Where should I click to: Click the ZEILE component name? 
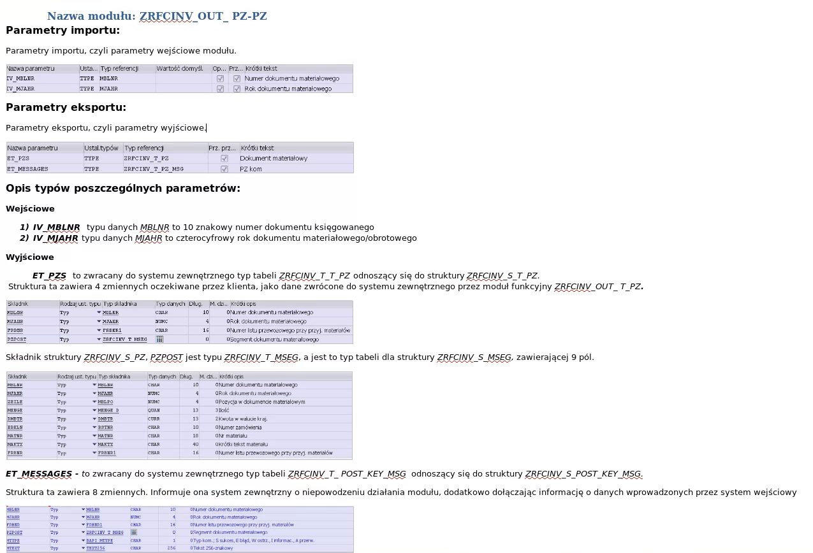(15, 402)
